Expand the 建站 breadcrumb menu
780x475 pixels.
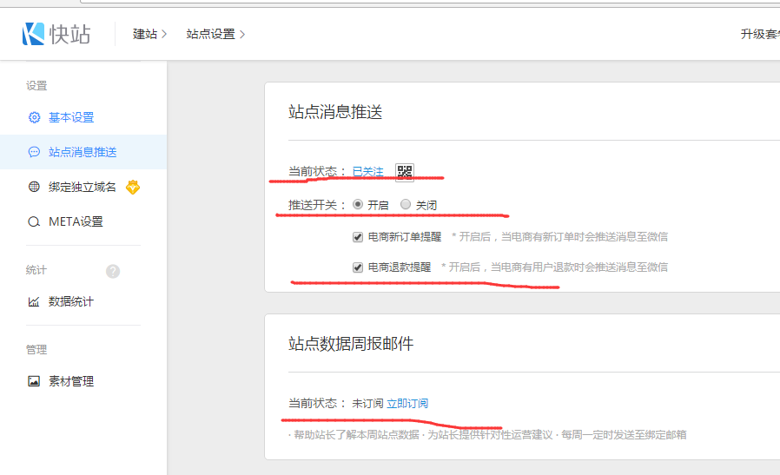coord(149,34)
